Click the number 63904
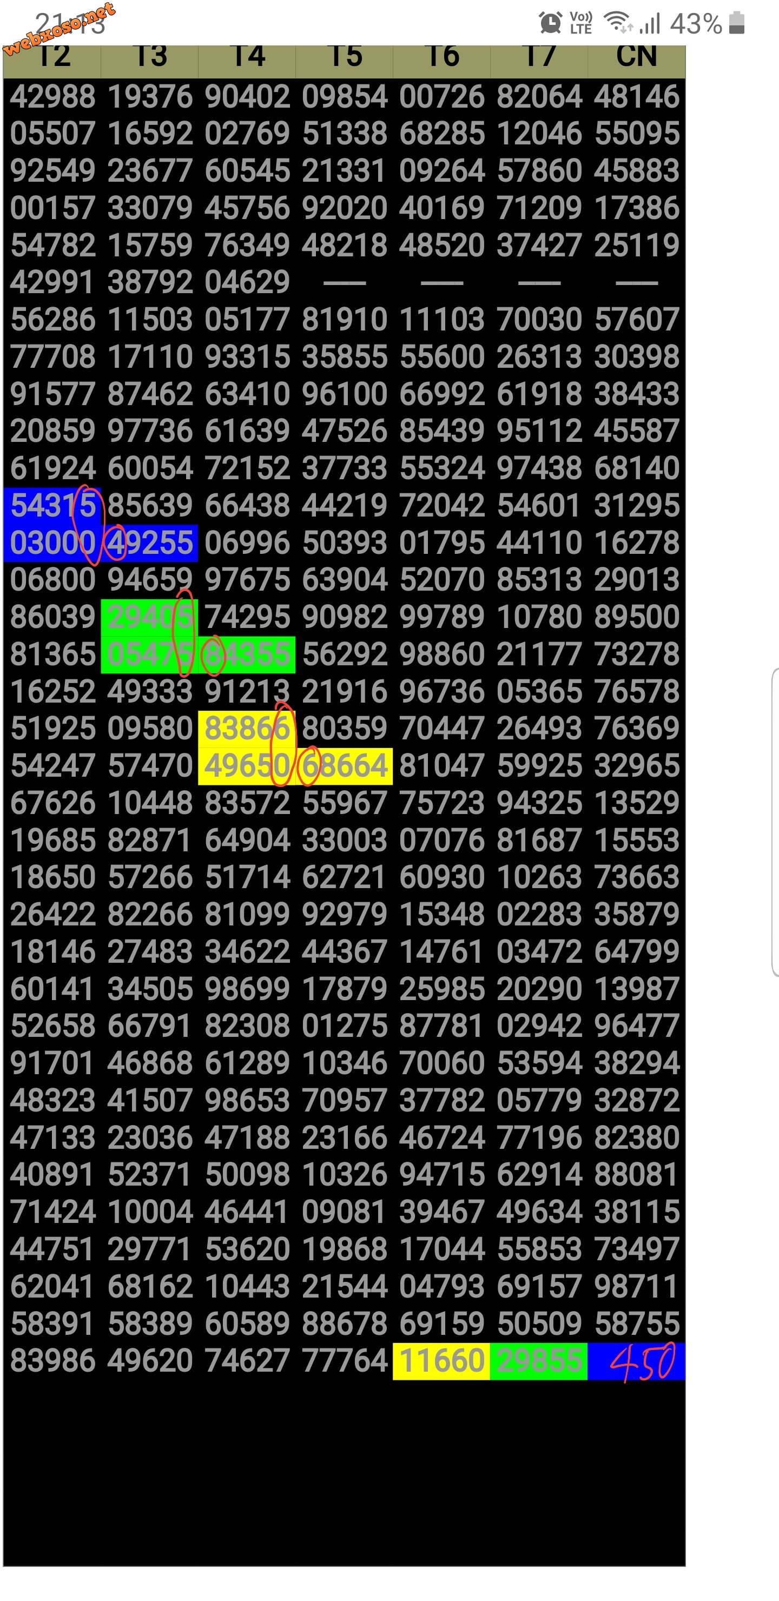 pyautogui.click(x=345, y=580)
